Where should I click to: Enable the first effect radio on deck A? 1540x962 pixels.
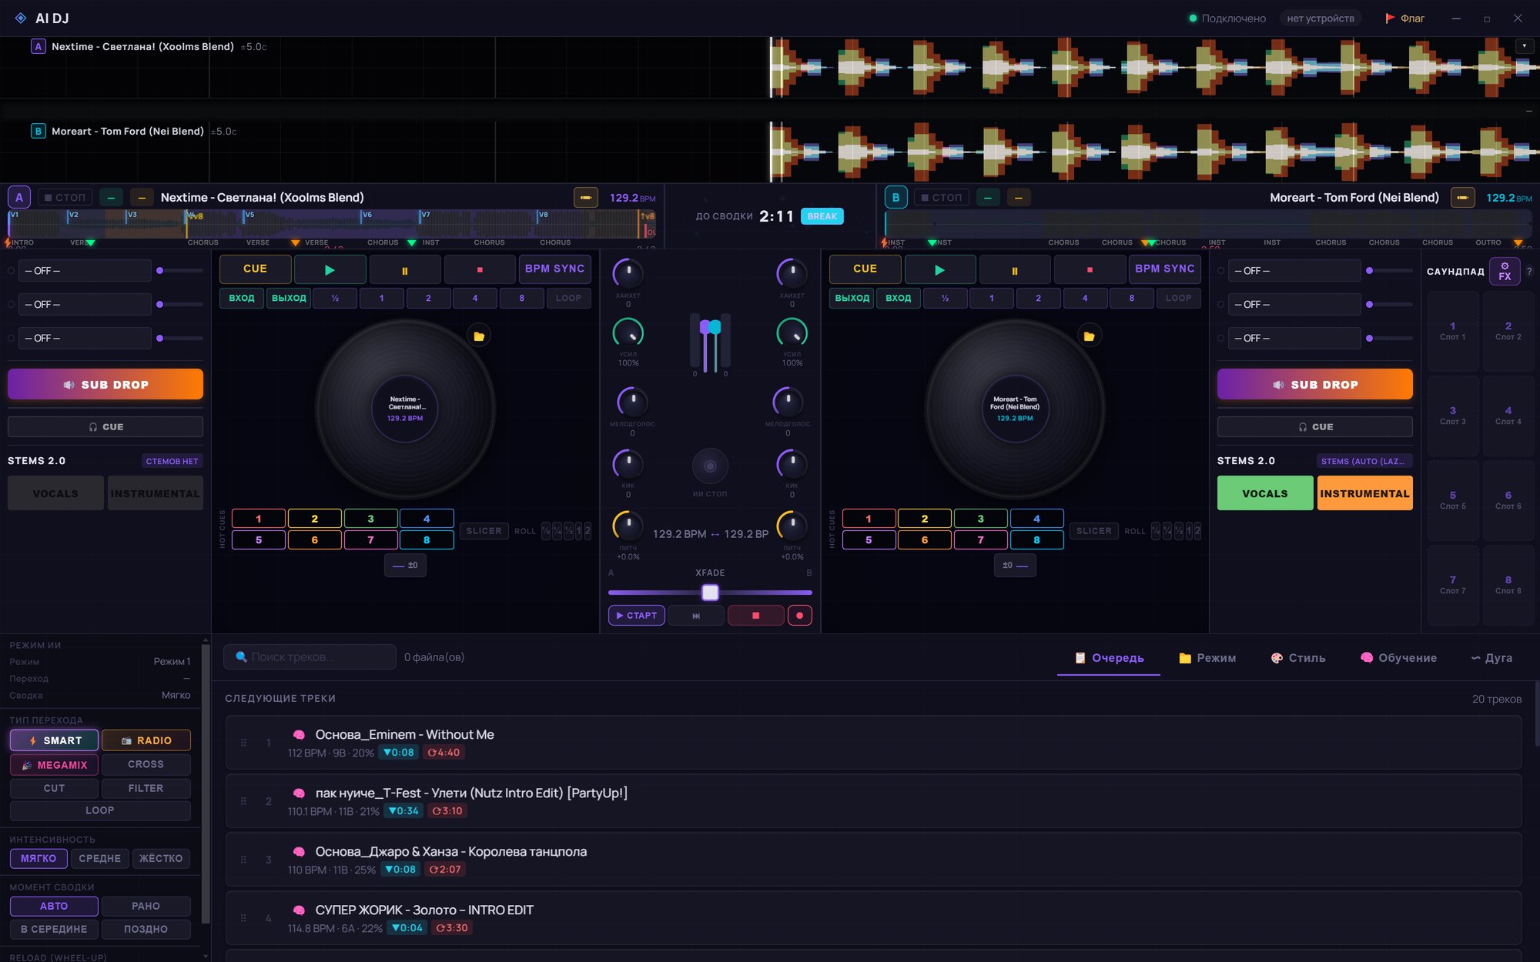11,271
